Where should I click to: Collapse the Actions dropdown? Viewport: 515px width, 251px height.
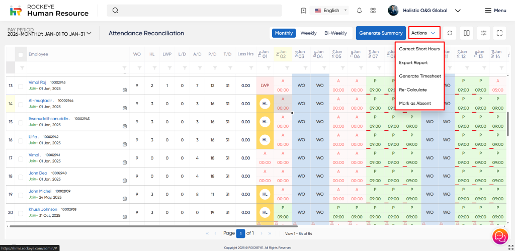pos(424,33)
